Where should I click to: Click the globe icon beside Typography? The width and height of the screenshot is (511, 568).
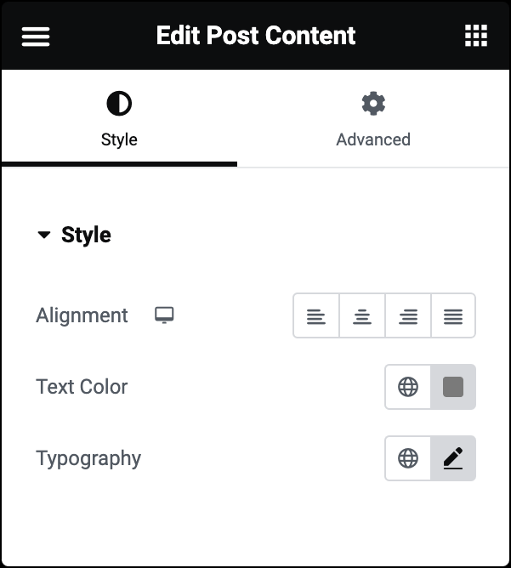[x=408, y=458]
